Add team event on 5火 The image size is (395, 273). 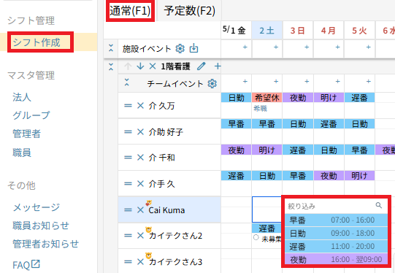point(368,81)
